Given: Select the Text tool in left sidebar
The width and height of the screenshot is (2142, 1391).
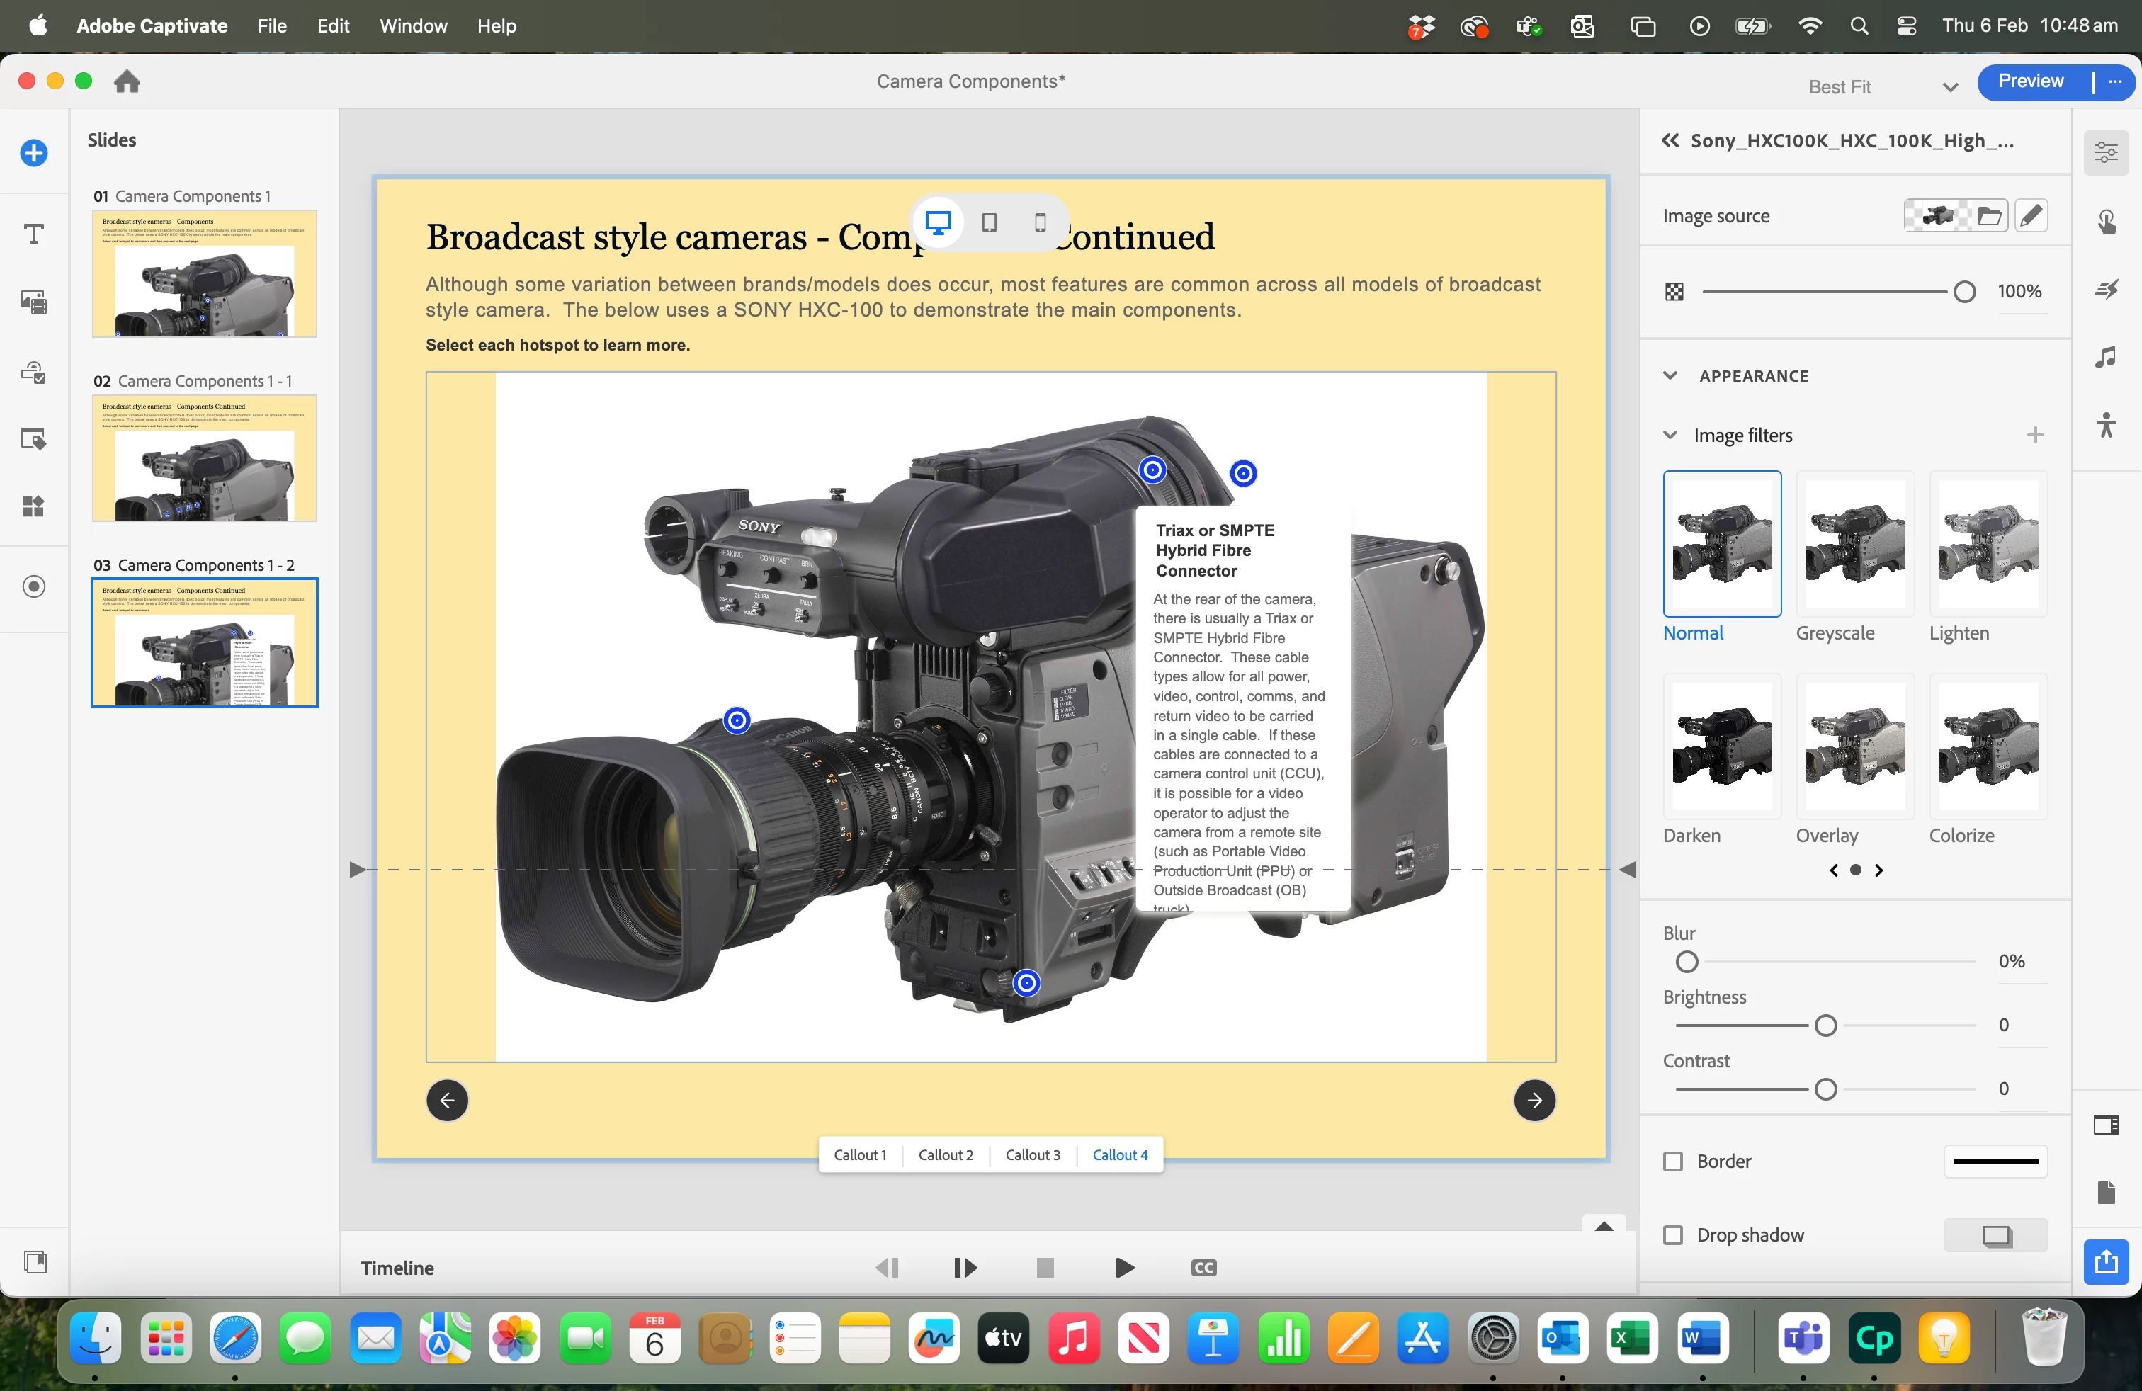Looking at the screenshot, I should click(33, 234).
